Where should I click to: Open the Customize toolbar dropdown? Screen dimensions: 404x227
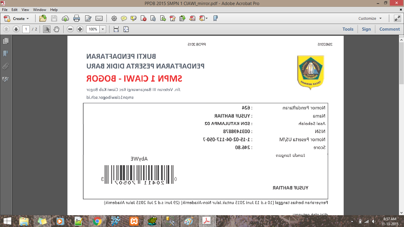tap(370, 18)
